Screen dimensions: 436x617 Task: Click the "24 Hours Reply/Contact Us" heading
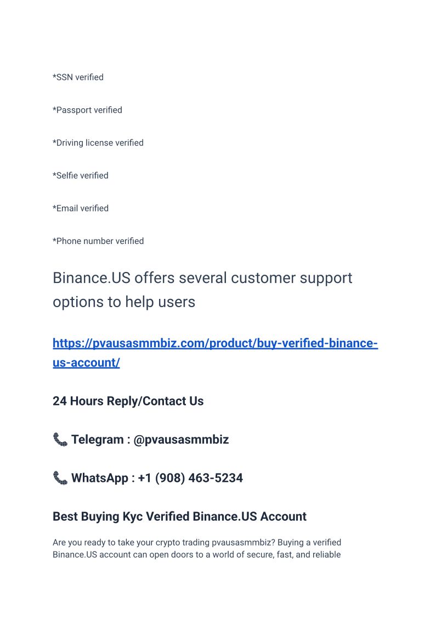pos(128,402)
